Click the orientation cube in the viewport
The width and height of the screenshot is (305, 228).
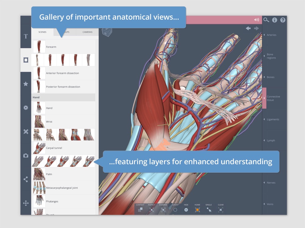pyautogui.click(x=107, y=32)
